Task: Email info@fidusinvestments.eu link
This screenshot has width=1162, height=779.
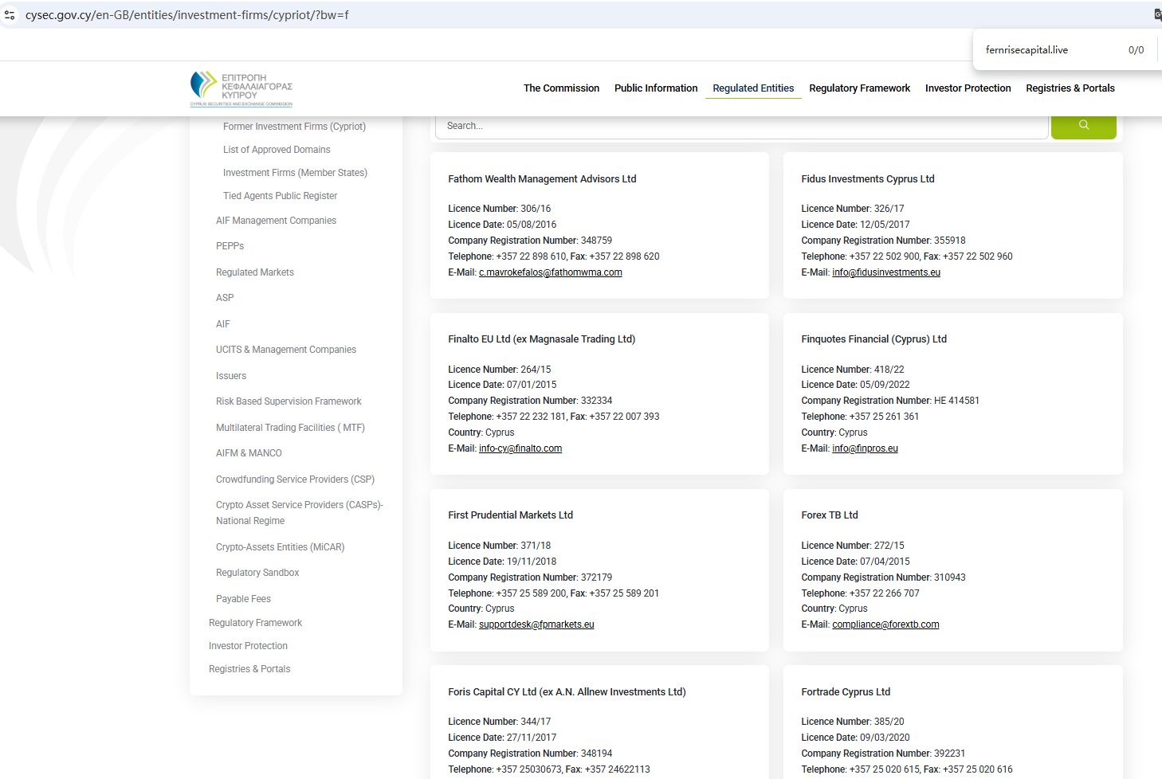Action: tap(885, 272)
